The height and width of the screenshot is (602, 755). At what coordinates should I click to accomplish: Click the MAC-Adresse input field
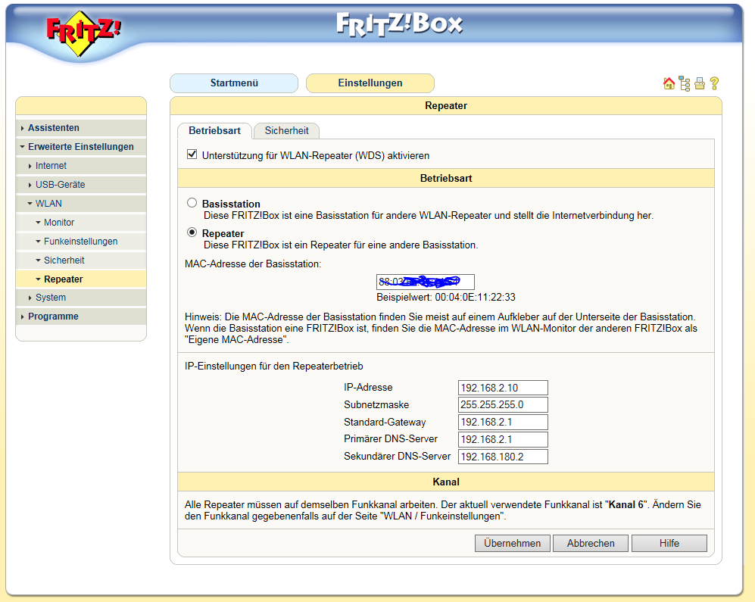(425, 282)
